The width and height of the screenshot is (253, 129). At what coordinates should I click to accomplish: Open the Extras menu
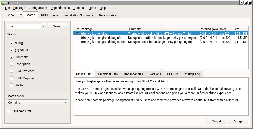[x=92, y=8]
